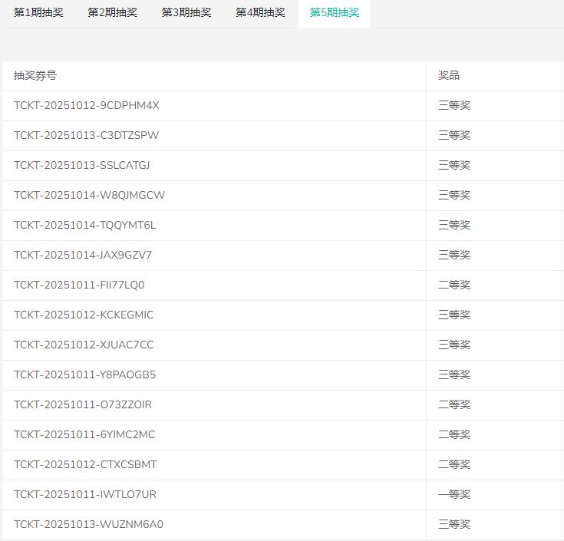Click the active 第5期抽奖 tab

point(334,13)
